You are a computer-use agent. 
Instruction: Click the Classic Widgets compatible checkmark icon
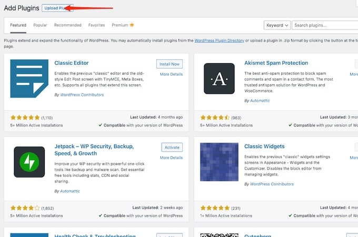(290, 215)
